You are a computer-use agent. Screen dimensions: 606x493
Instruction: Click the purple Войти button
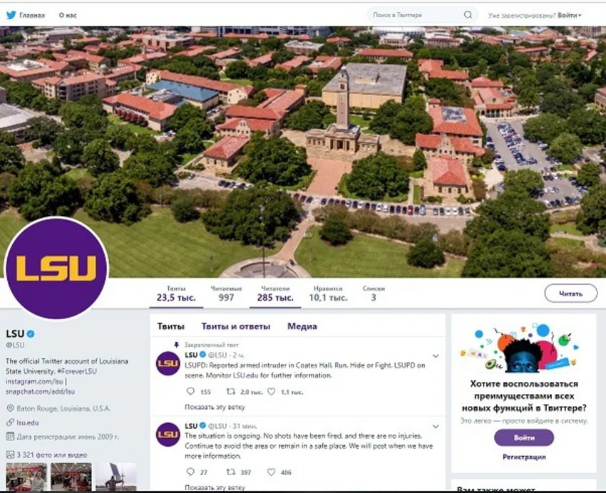(524, 438)
